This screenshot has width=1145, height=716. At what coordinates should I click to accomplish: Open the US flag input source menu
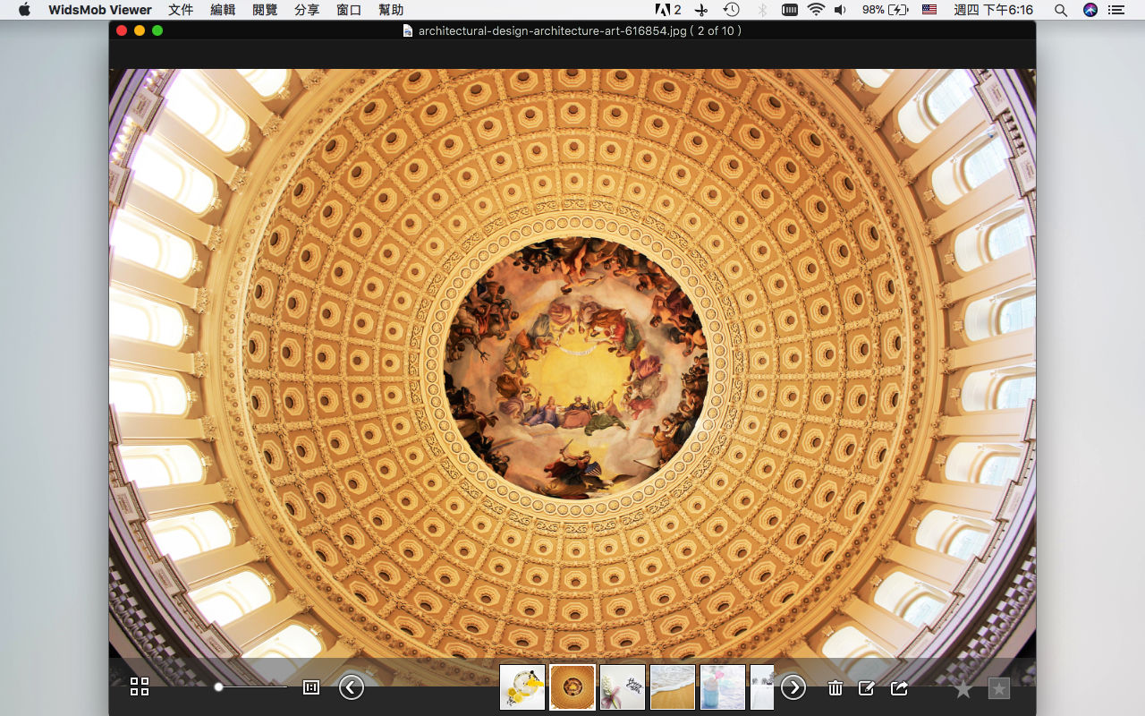[929, 10]
